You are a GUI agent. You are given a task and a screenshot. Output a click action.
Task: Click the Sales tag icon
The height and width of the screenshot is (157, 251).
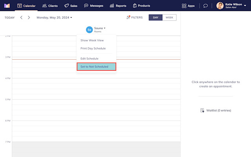point(66,6)
